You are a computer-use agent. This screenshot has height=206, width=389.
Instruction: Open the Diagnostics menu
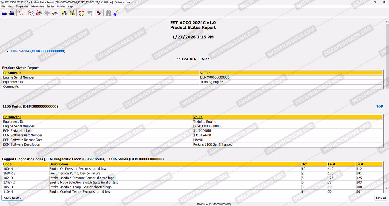22,7
